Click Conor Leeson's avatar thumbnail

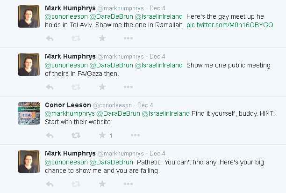[29, 113]
